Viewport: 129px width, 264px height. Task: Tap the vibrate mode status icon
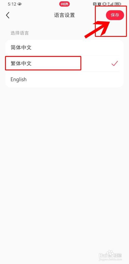tap(104, 4)
